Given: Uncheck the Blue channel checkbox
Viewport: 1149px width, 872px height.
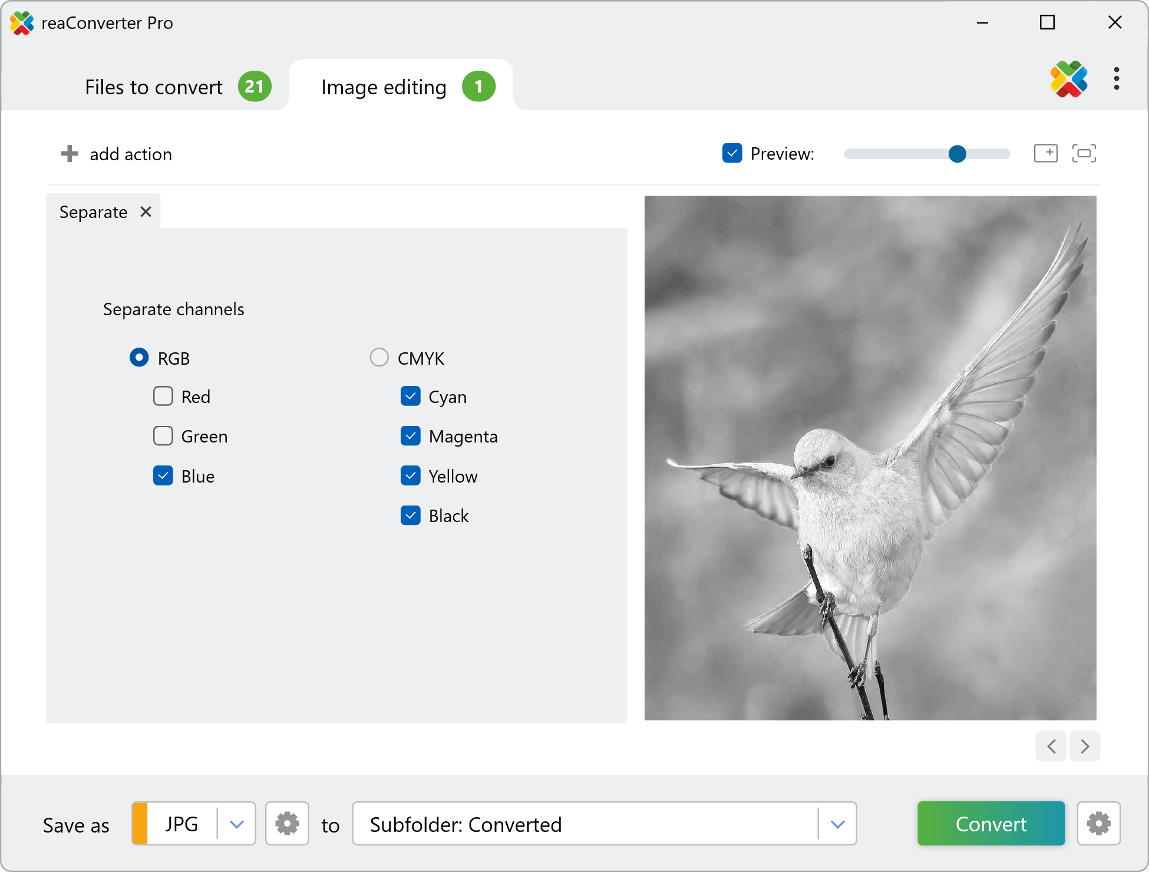Looking at the screenshot, I should [163, 476].
